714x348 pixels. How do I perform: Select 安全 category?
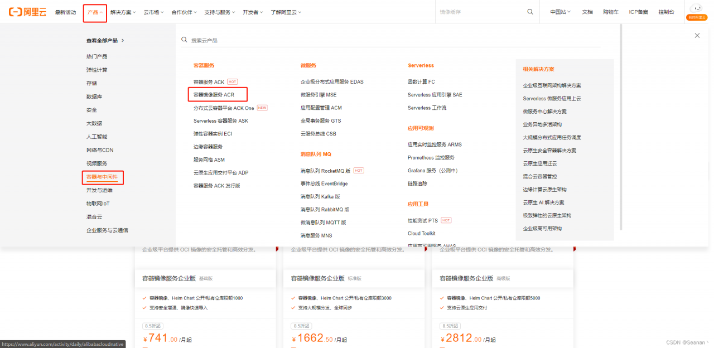[x=91, y=110]
